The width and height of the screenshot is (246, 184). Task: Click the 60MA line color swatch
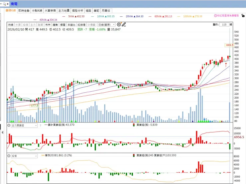pos(150,17)
